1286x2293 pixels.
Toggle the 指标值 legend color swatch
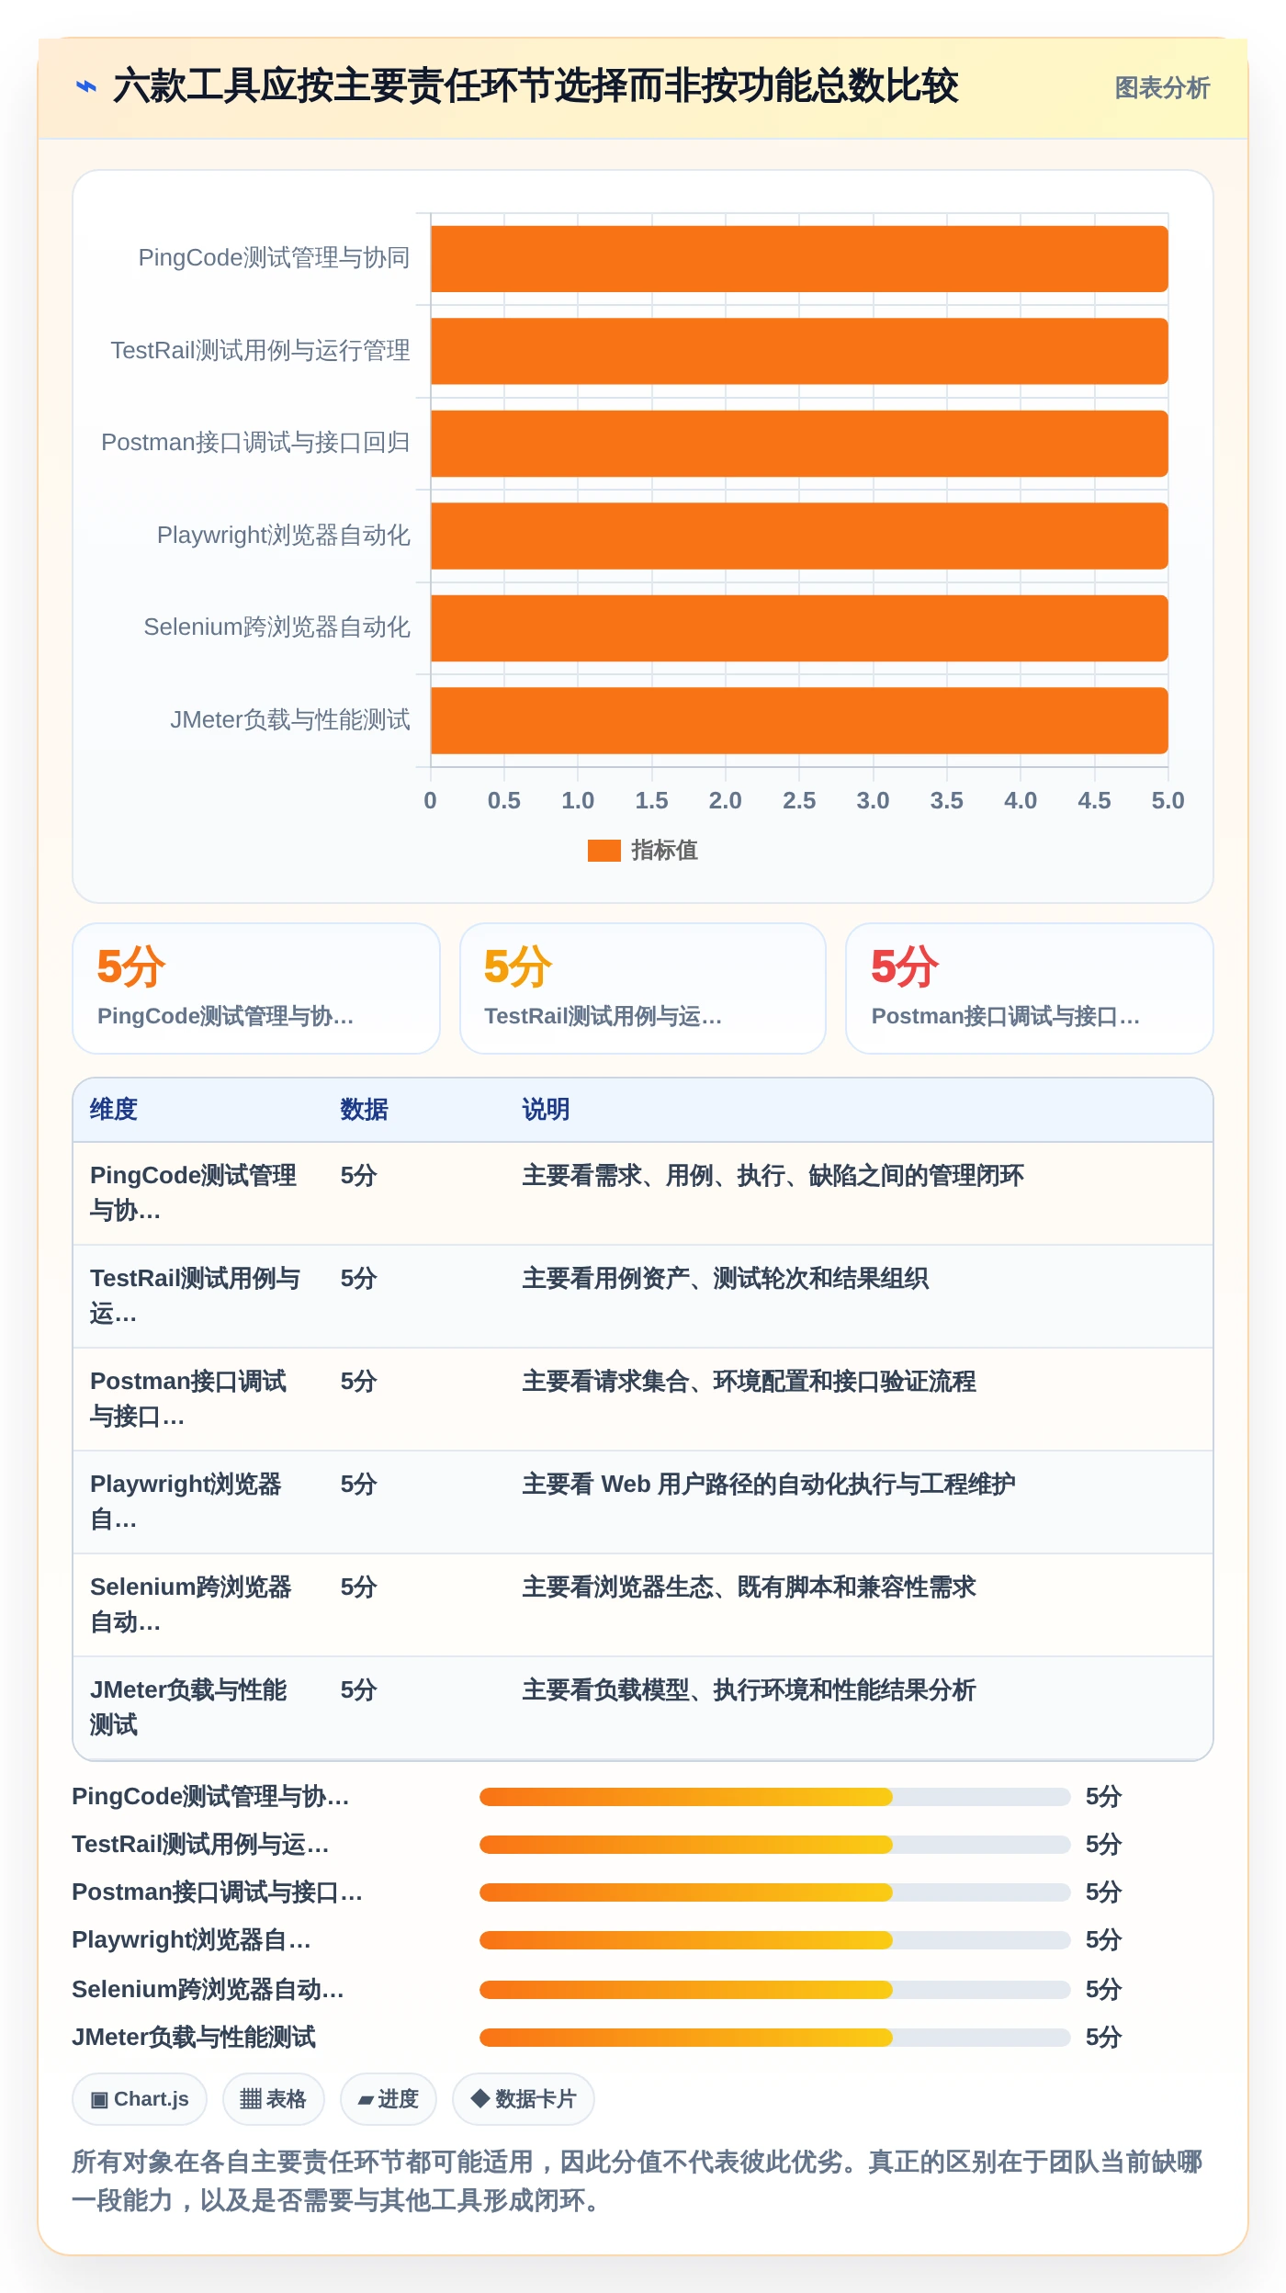tap(604, 851)
